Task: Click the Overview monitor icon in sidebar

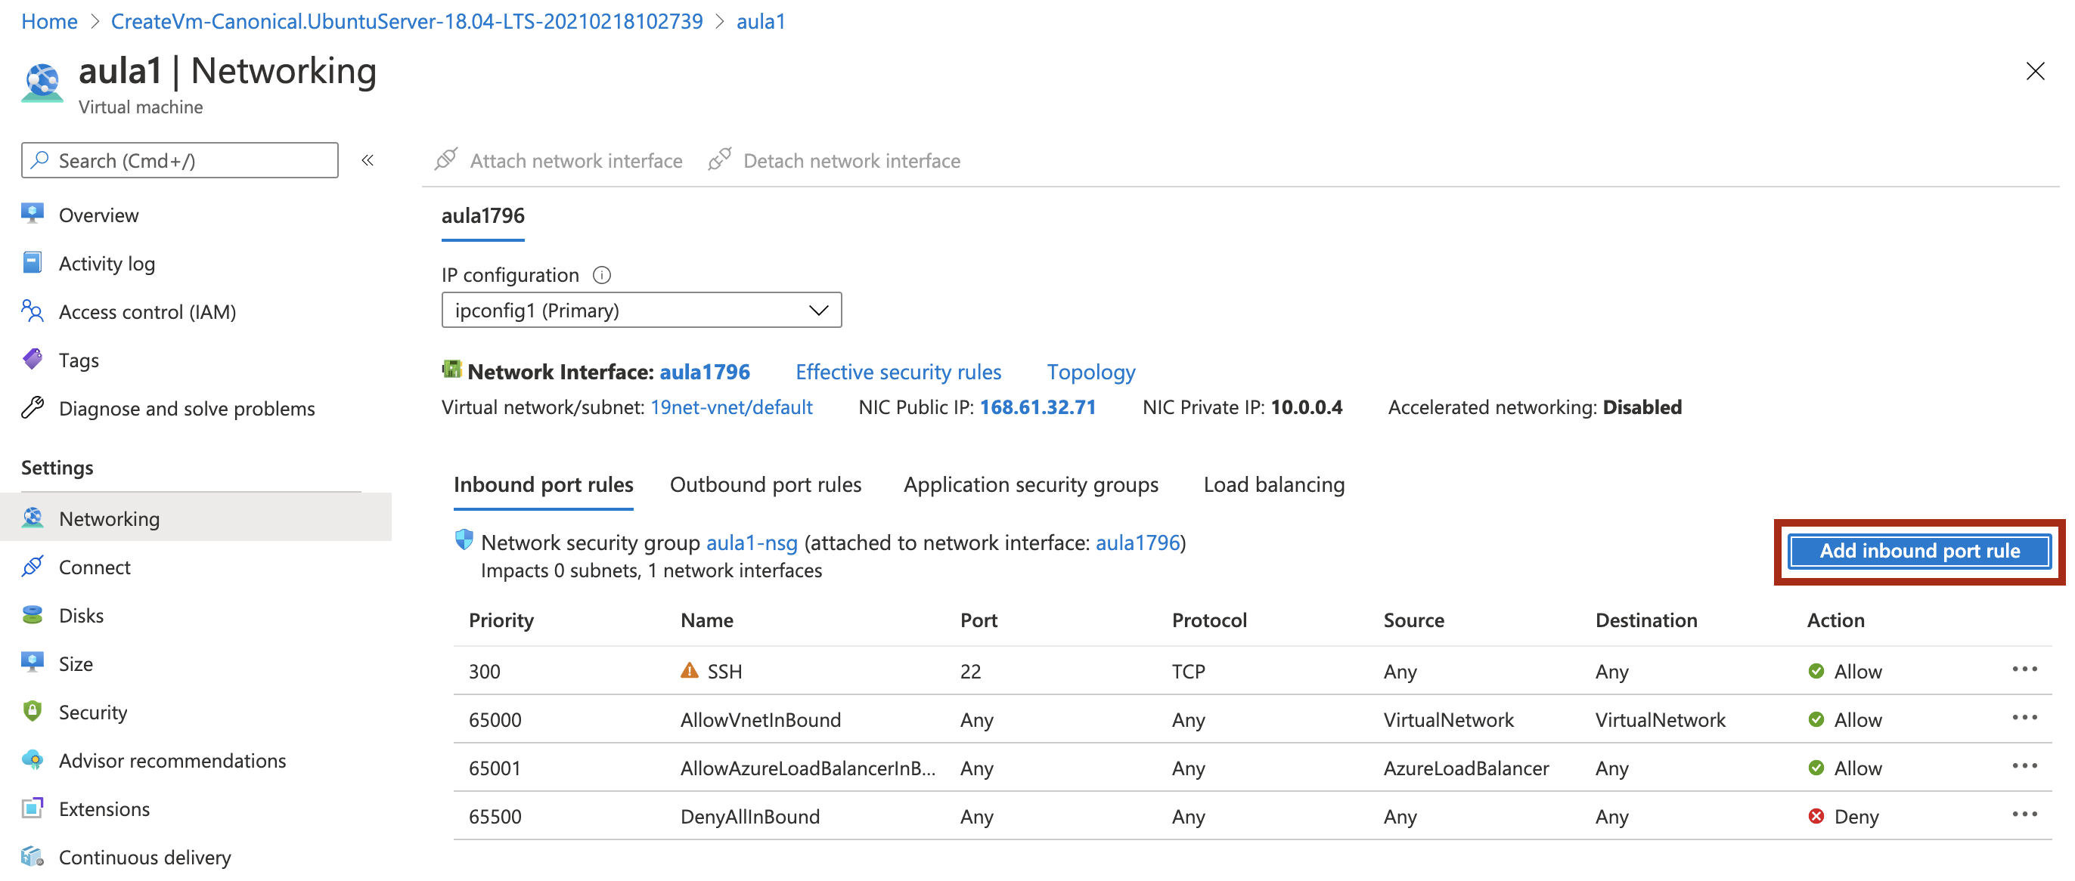Action: click(x=33, y=214)
